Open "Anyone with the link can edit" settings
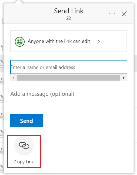Image resolution: width=137 pixels, height=175 pixels. 69,41
